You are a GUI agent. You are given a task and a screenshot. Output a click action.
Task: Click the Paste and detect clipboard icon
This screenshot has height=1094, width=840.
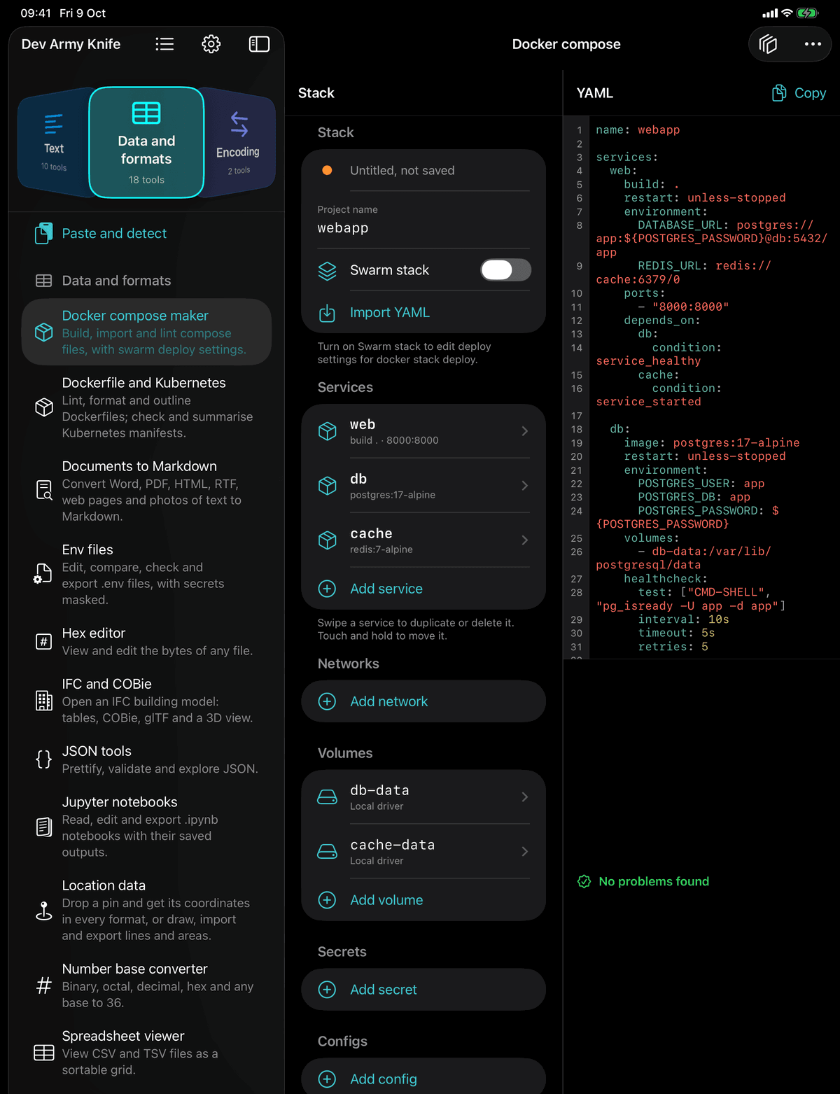[43, 233]
